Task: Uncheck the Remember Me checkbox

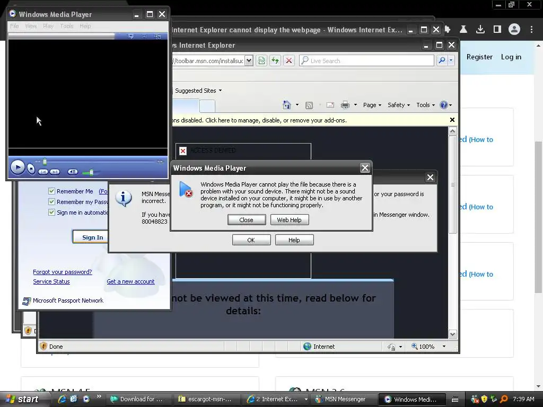Action: pos(51,191)
